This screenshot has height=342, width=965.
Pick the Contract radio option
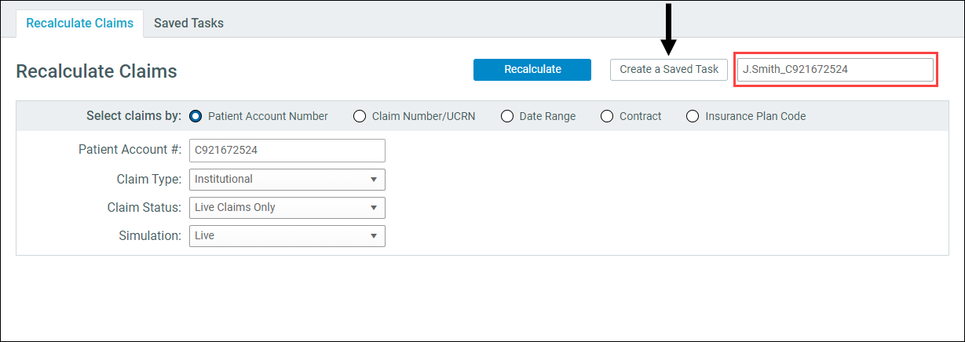(607, 116)
